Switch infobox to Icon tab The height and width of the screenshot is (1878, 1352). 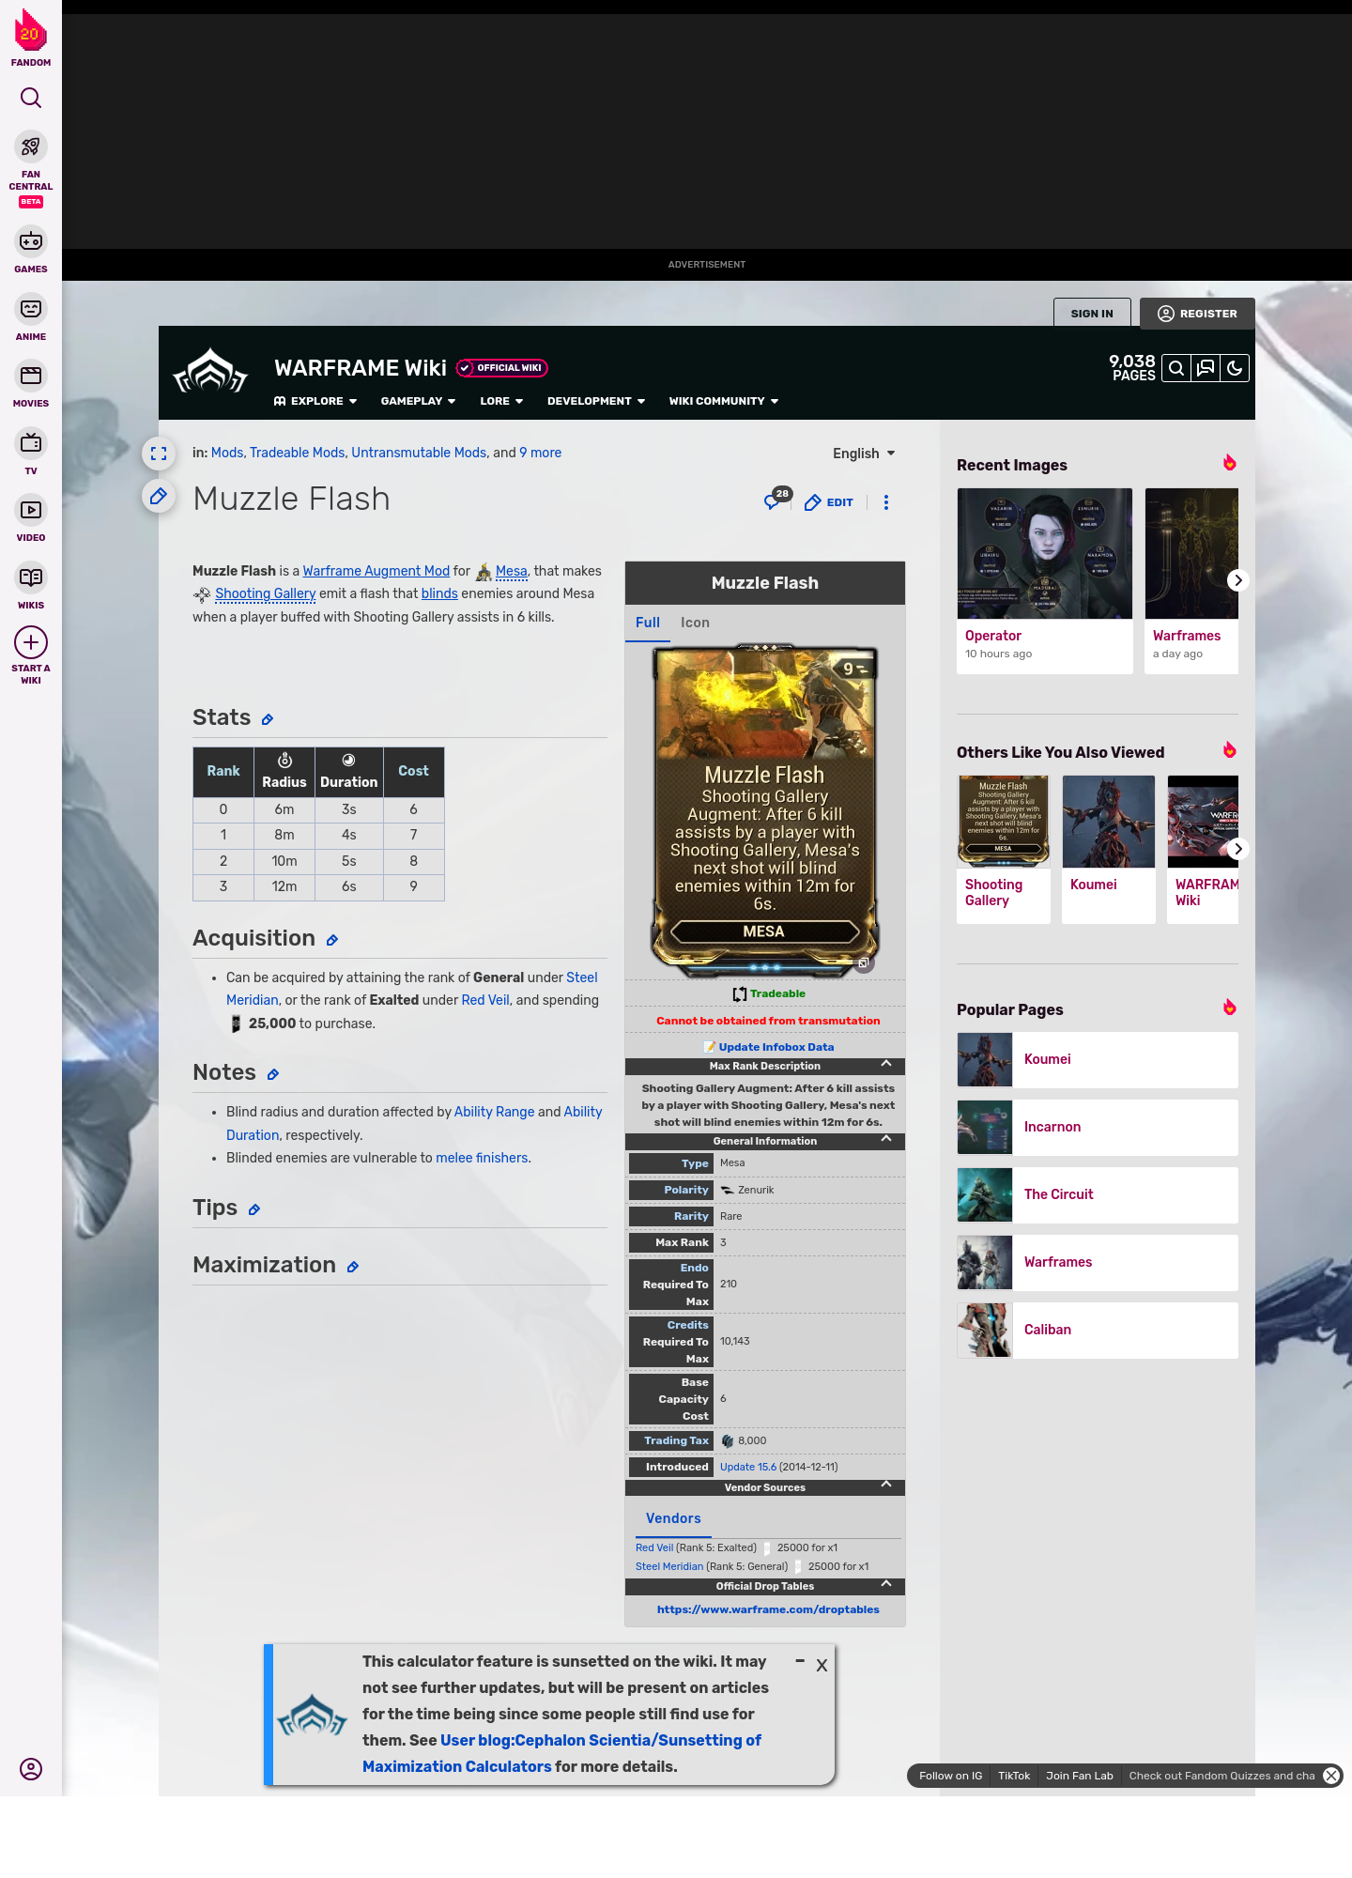coord(695,623)
